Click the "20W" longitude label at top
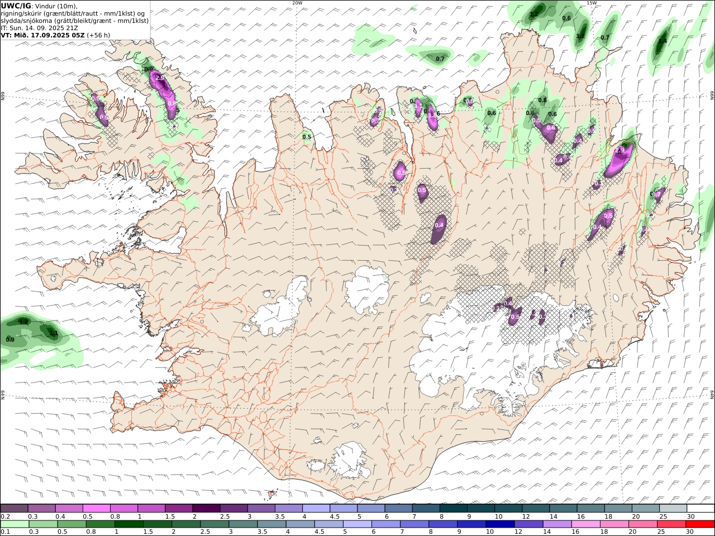Screen dimensions: 715x536 [x=297, y=3]
